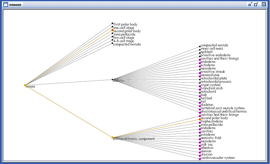
Task: Select zona pellucida under extraembryonic component
Action: pyautogui.click(x=200, y=126)
